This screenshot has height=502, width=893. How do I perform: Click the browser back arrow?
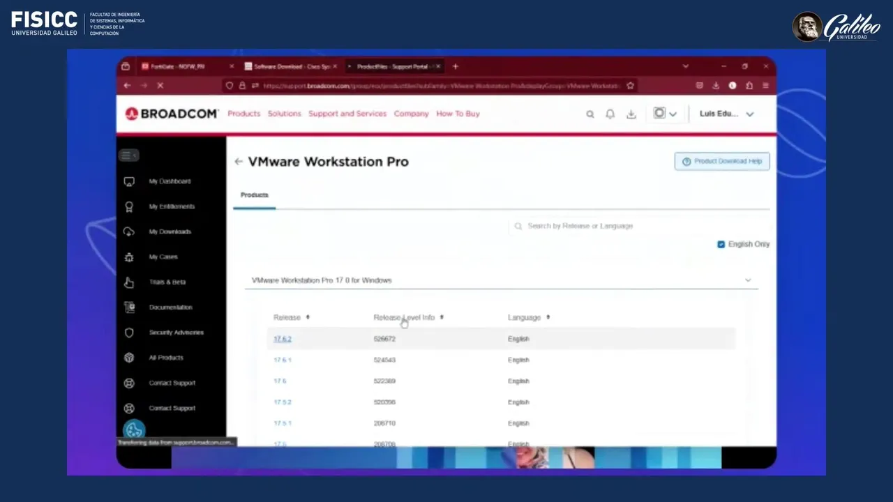[x=127, y=86]
